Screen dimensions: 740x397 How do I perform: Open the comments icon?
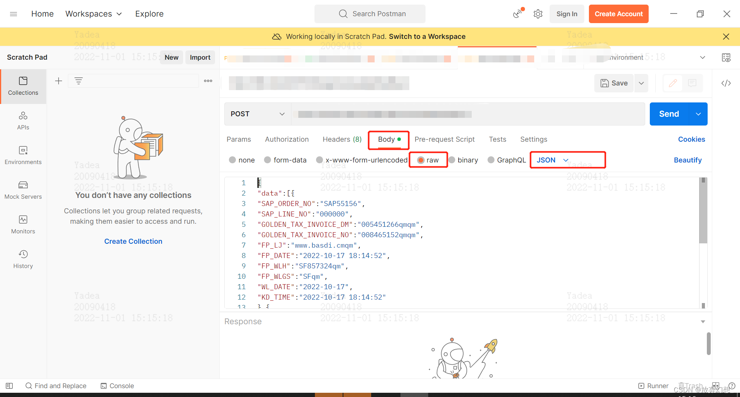tap(692, 83)
